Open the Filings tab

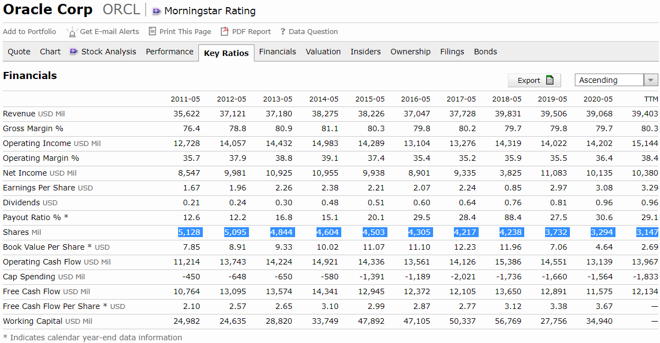(452, 52)
